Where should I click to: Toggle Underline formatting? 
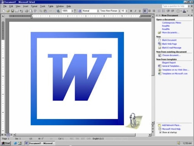point(140,11)
